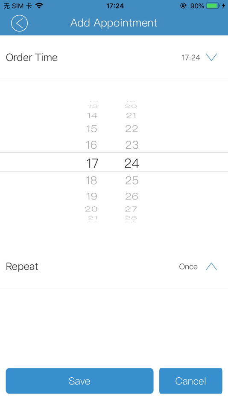Select hour 18 in the picker
The image size is (228, 405).
pyautogui.click(x=92, y=180)
